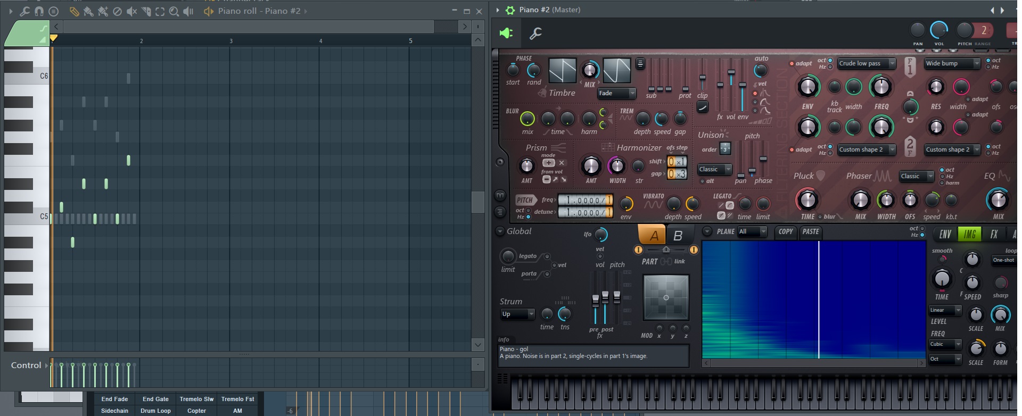Select the Delete tool in piano roll
The image size is (1022, 416).
[x=117, y=11]
